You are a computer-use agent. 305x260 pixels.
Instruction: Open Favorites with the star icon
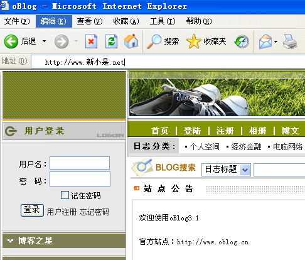[x=193, y=41]
